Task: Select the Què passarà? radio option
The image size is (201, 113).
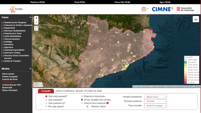Action: point(46,100)
